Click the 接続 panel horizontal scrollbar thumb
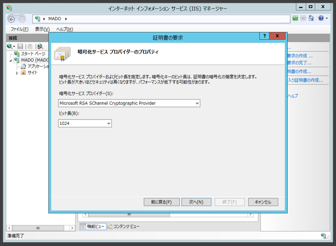This screenshot has height=246, width=336. pyautogui.click(x=38, y=228)
